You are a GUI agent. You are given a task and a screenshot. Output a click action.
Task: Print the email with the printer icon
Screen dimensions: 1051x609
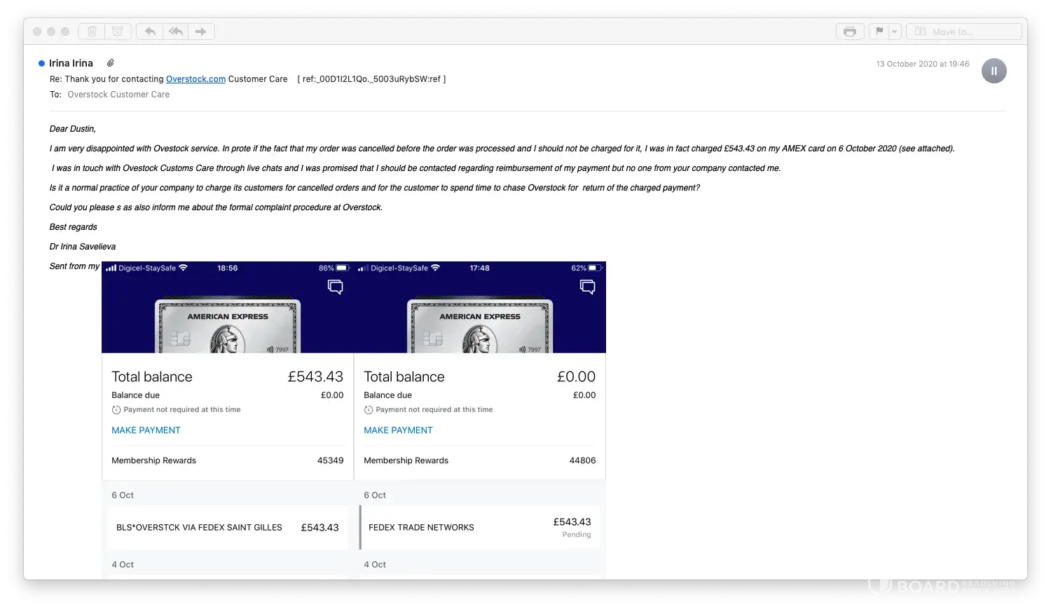coord(850,32)
